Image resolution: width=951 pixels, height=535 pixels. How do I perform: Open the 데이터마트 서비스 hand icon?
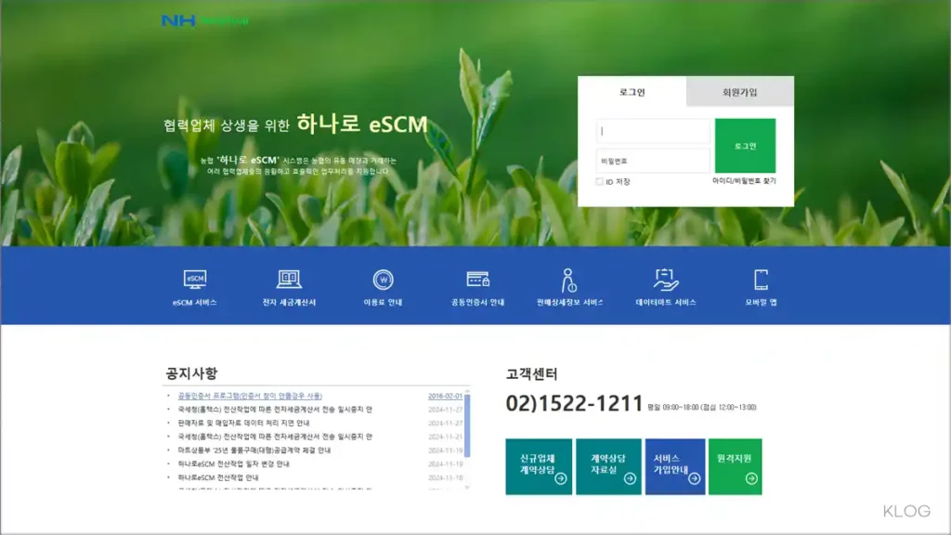[665, 280]
